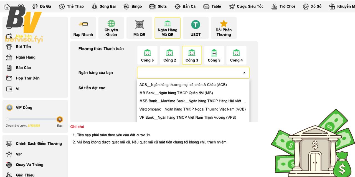Select the USDT deposit icon
The width and height of the screenshot is (355, 177).
[195, 25]
